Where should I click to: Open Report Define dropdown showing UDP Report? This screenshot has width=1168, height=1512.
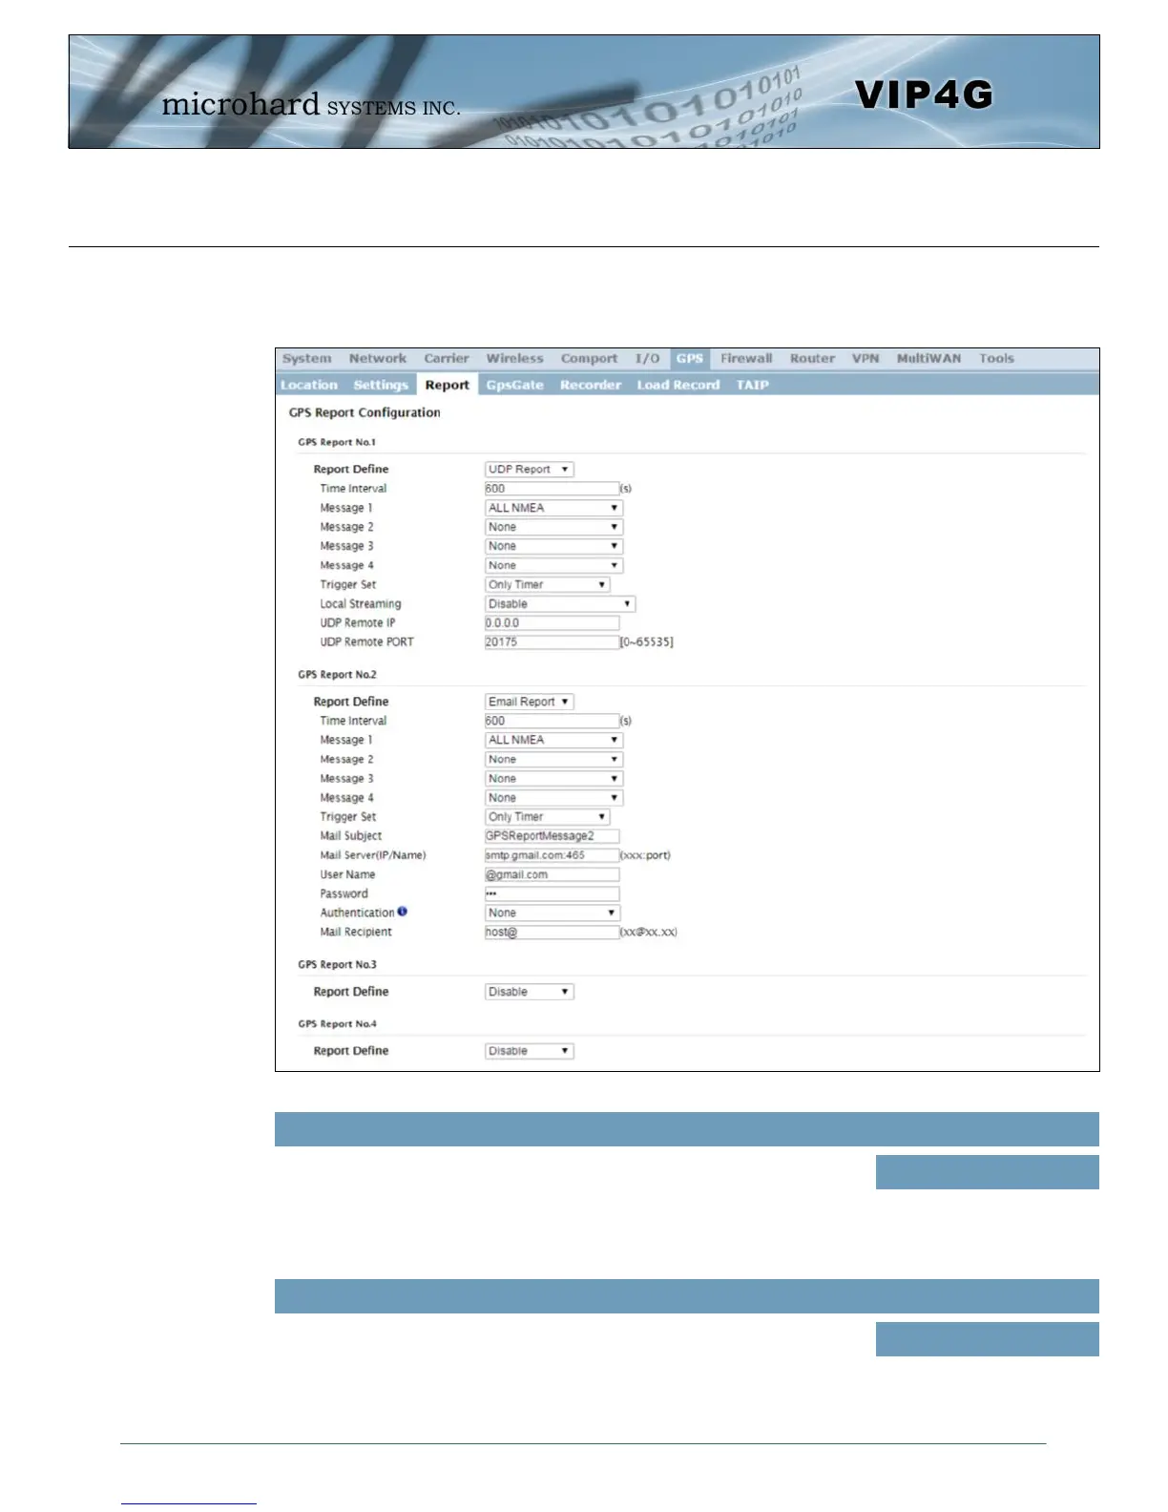click(530, 470)
